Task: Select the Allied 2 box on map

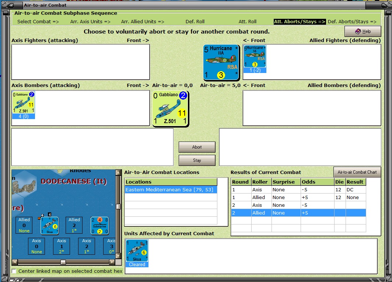Action: coord(74,225)
